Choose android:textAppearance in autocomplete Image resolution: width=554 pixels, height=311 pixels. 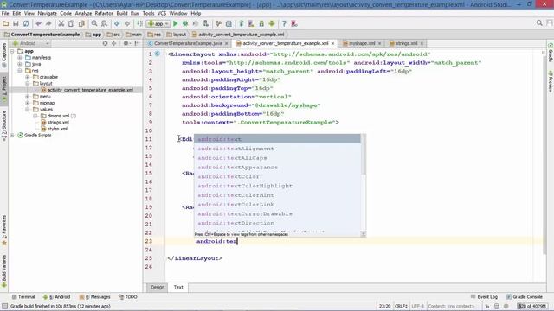(277, 167)
